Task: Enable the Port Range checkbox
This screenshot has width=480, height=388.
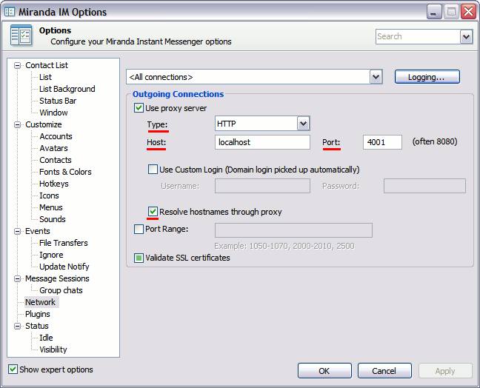Action: (139, 229)
